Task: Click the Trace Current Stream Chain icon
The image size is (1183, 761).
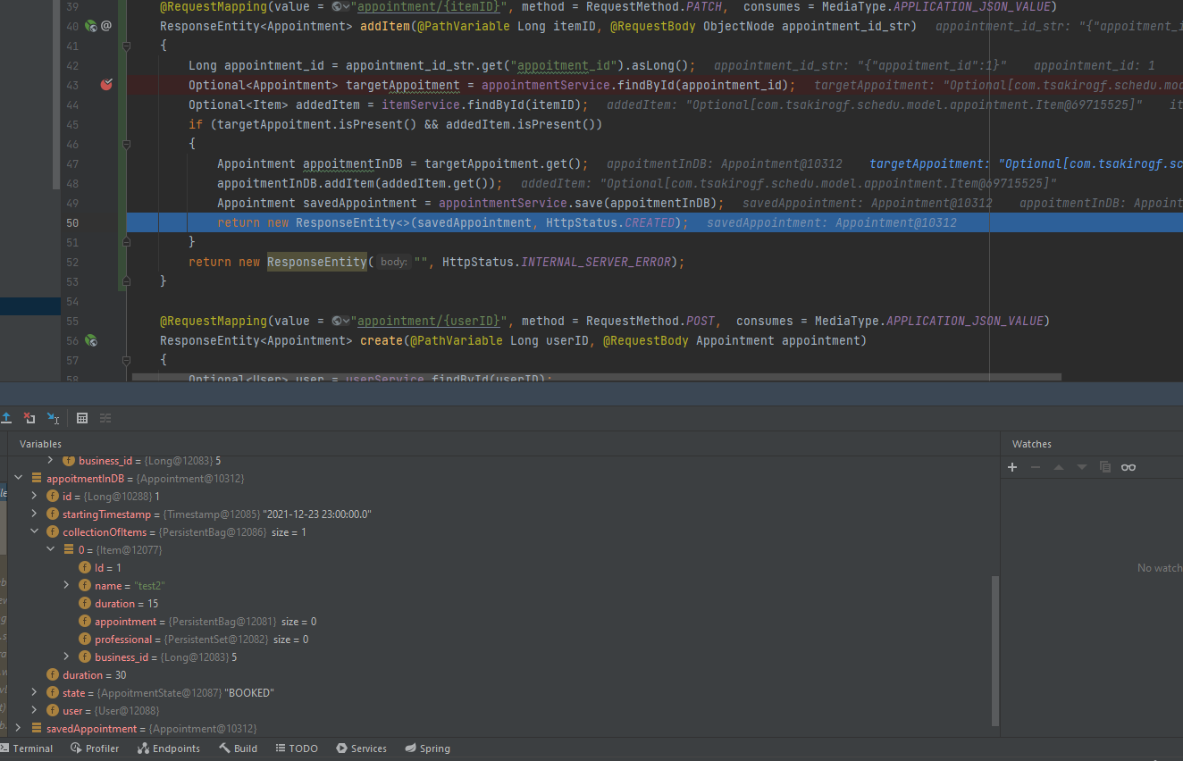Action: [105, 417]
